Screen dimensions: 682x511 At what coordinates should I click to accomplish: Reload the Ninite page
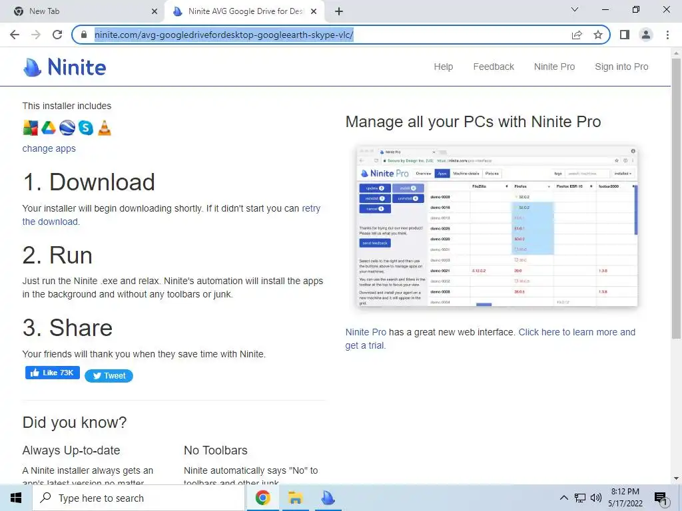(x=57, y=35)
